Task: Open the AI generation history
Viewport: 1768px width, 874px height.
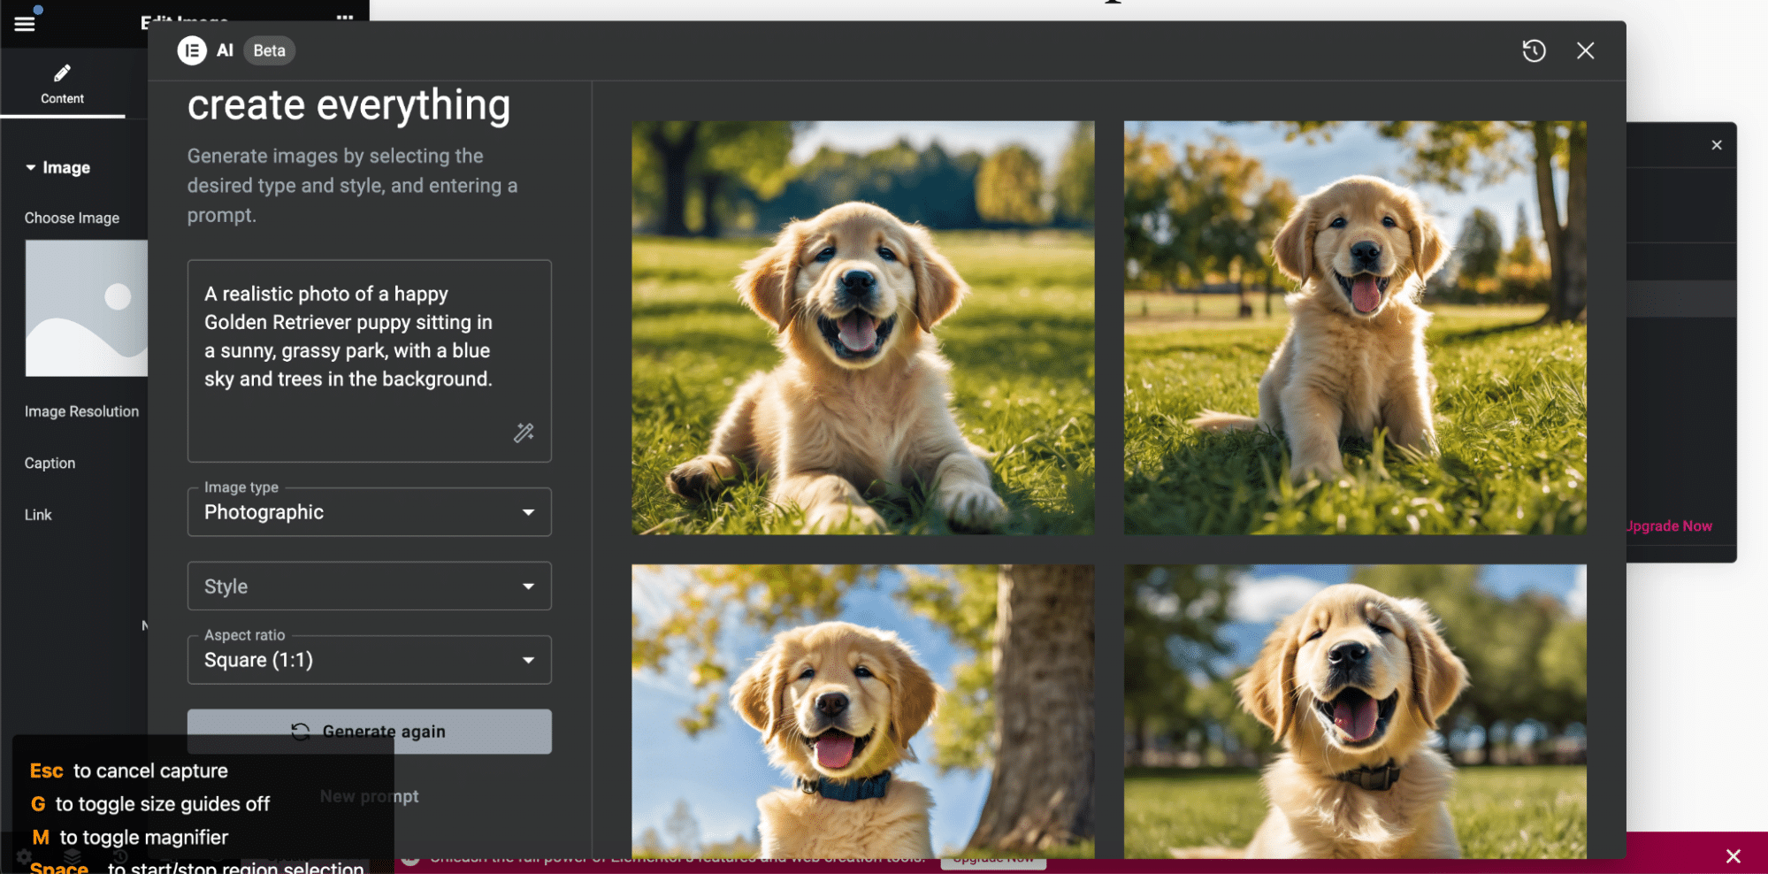Action: (1534, 51)
